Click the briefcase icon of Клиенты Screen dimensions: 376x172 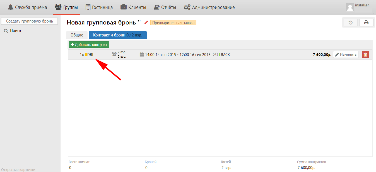(124, 7)
